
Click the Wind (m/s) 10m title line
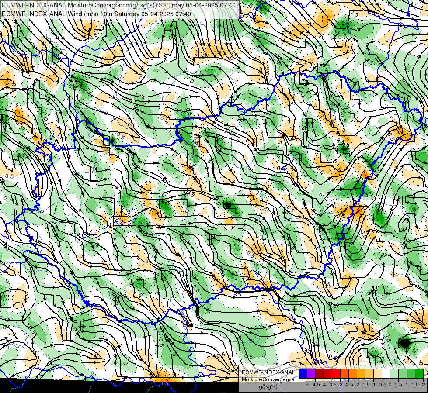(x=96, y=14)
